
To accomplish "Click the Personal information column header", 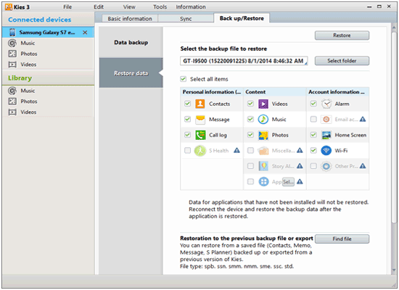I will pos(212,92).
